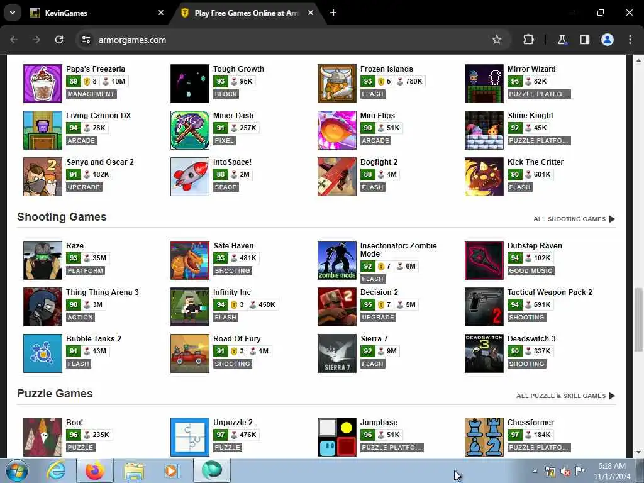Select the MANAGEMENT tag under Papa's Freezeria

(x=91, y=94)
